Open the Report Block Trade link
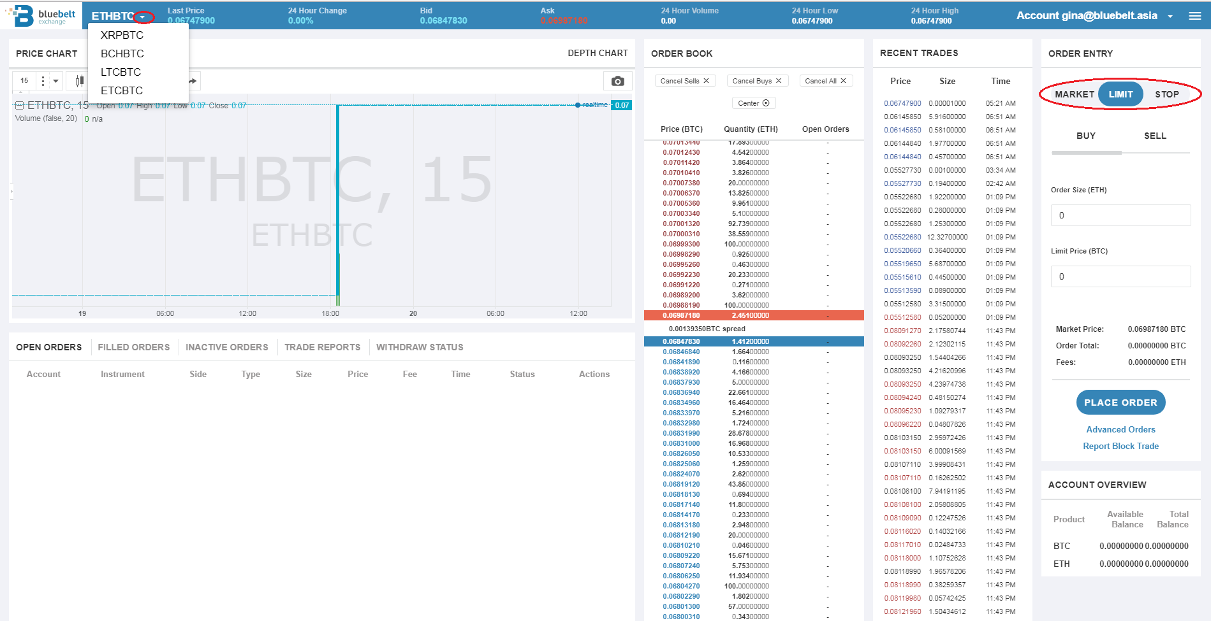The image size is (1211, 621). pyautogui.click(x=1120, y=446)
